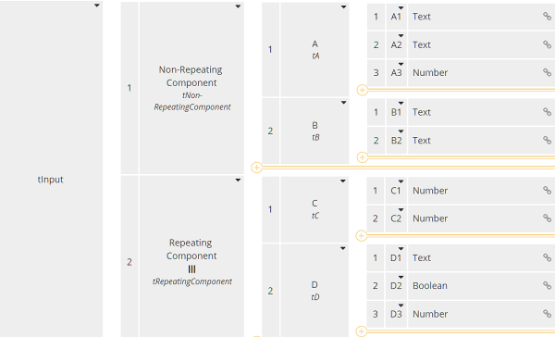Image resolution: width=555 pixels, height=337 pixels.
Task: Open the dropdown arrow for component A
Action: pyautogui.click(x=343, y=7)
